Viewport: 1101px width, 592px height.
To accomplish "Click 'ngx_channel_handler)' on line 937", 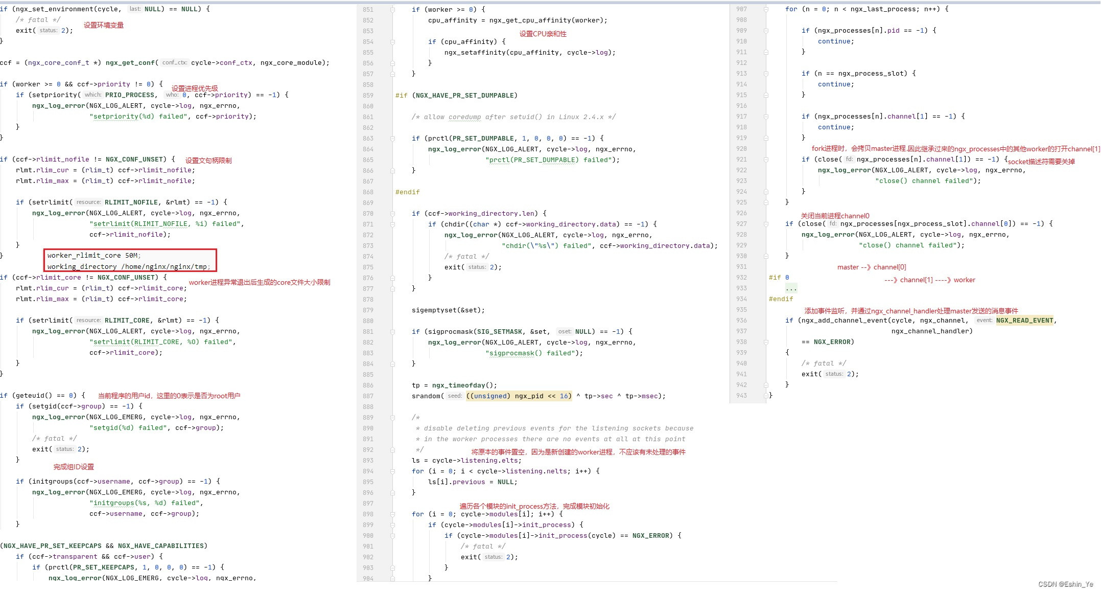I will [x=932, y=331].
